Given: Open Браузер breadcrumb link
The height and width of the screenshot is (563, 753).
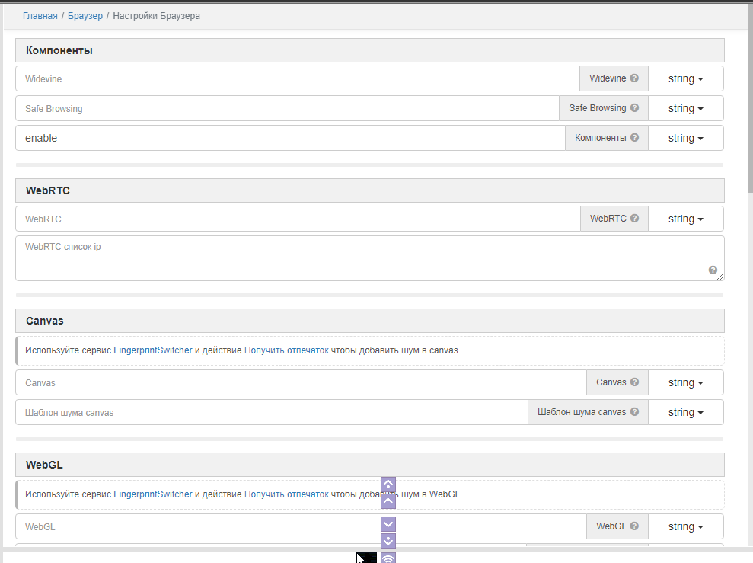Looking at the screenshot, I should tap(85, 15).
